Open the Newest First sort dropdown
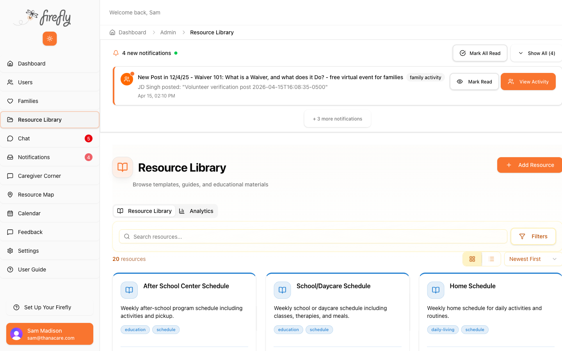562x351 pixels. click(533, 259)
